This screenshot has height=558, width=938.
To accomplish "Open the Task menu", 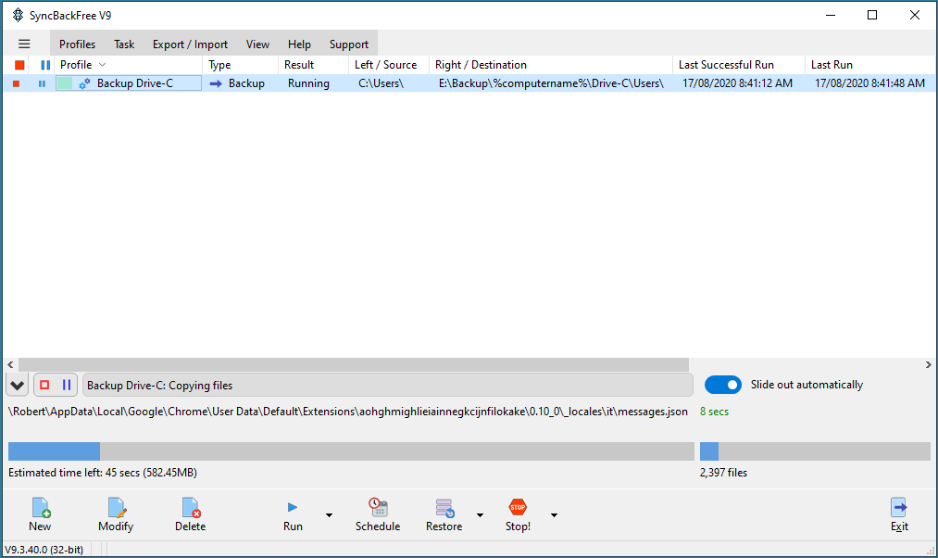I will pos(124,44).
